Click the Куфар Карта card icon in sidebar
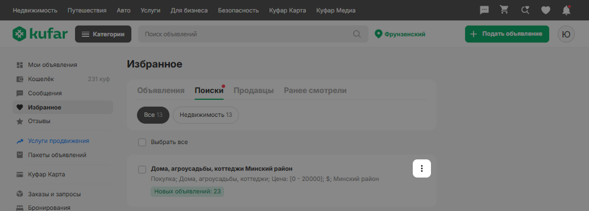 [20, 175]
